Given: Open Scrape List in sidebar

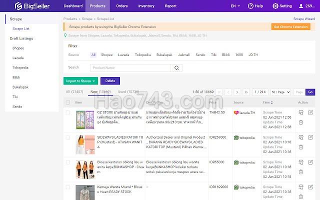Looking at the screenshot, I should (21, 29).
